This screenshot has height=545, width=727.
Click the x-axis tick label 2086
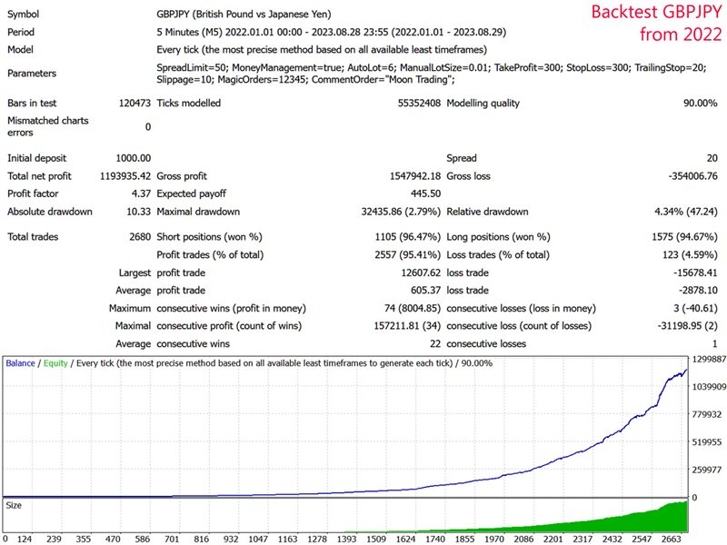coord(523,539)
